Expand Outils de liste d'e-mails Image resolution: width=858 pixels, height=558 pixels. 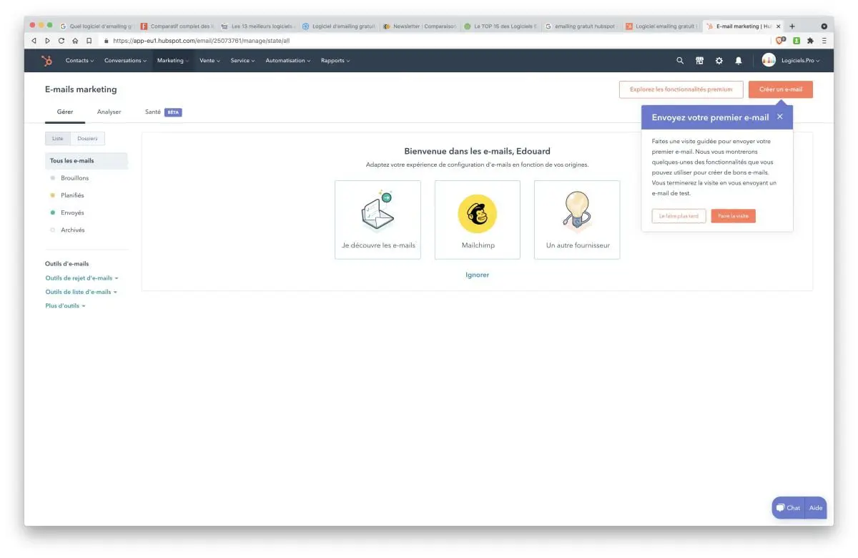pos(81,292)
